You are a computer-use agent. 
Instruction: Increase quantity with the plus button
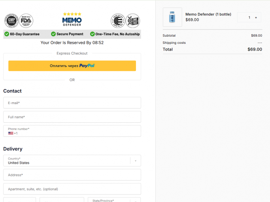256,17
